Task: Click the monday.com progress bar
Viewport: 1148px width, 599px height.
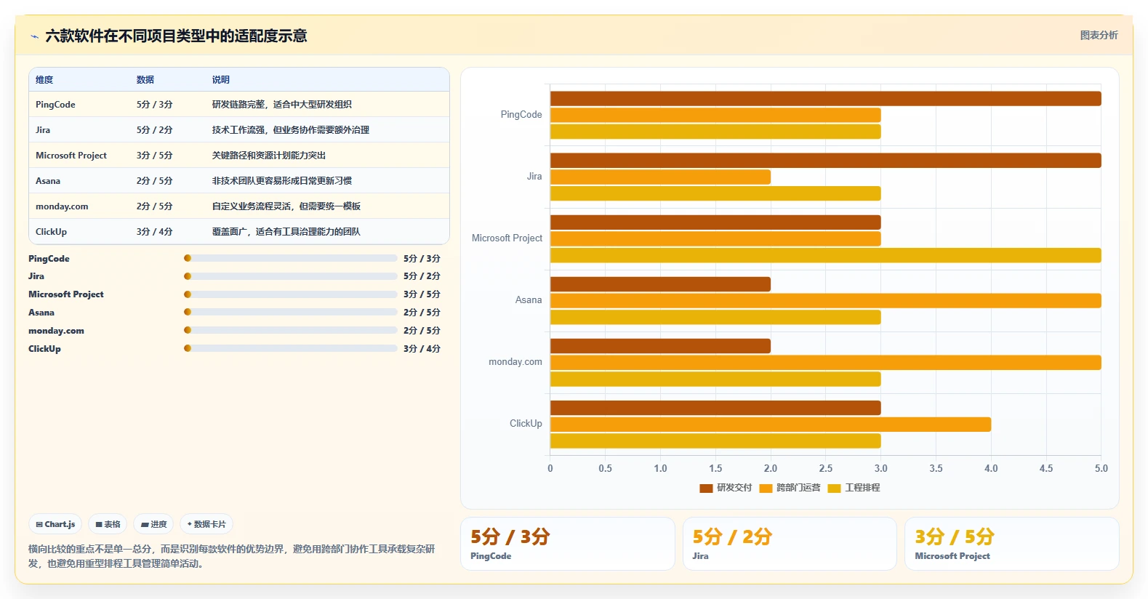Action: tap(291, 330)
